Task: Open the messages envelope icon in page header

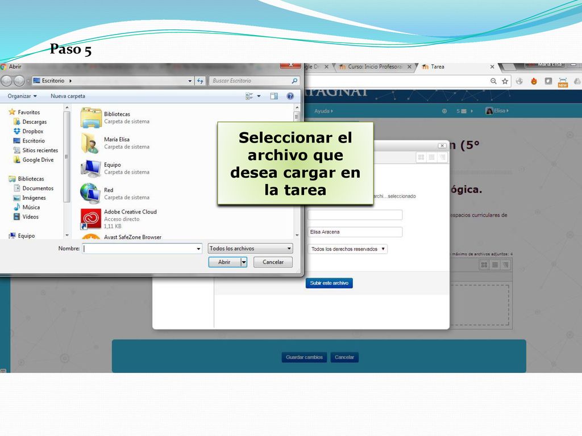Action: [x=464, y=111]
